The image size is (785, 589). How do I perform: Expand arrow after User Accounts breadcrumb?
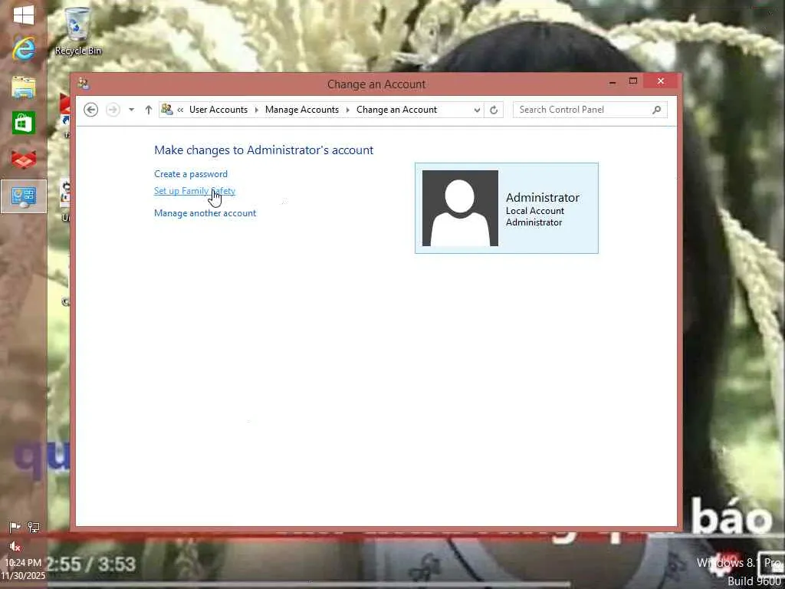256,110
